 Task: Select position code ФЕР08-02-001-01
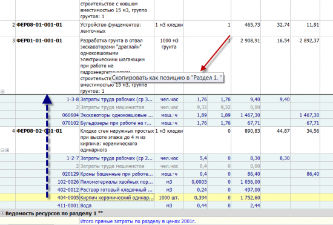(39, 131)
